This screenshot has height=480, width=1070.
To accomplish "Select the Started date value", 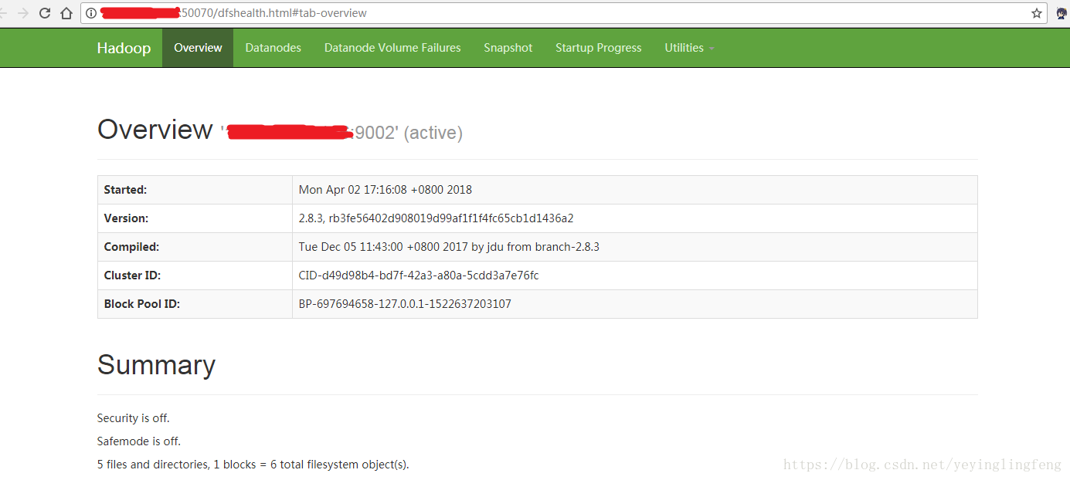I will click(386, 190).
